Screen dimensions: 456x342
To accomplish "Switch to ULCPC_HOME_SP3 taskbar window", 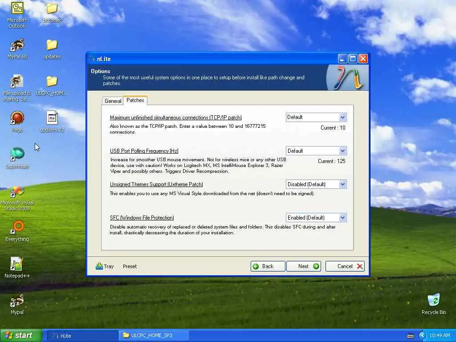I will [x=154, y=336].
